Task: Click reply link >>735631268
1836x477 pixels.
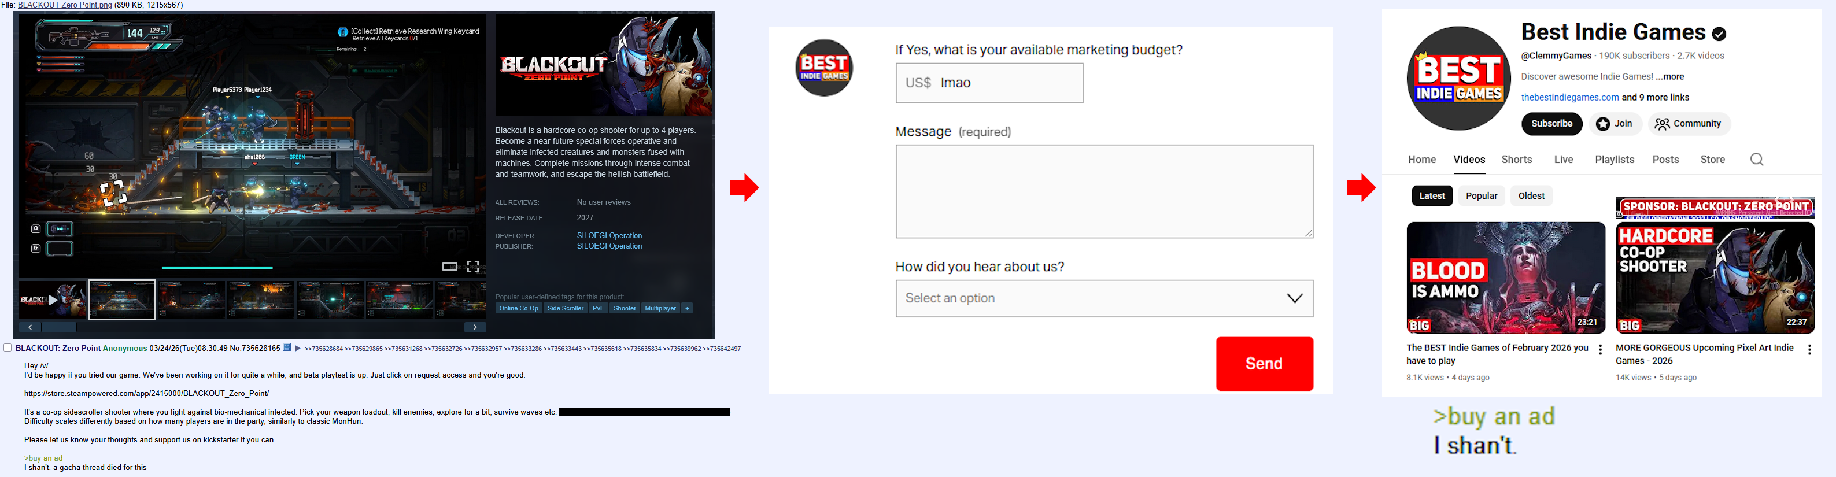Action: [404, 349]
